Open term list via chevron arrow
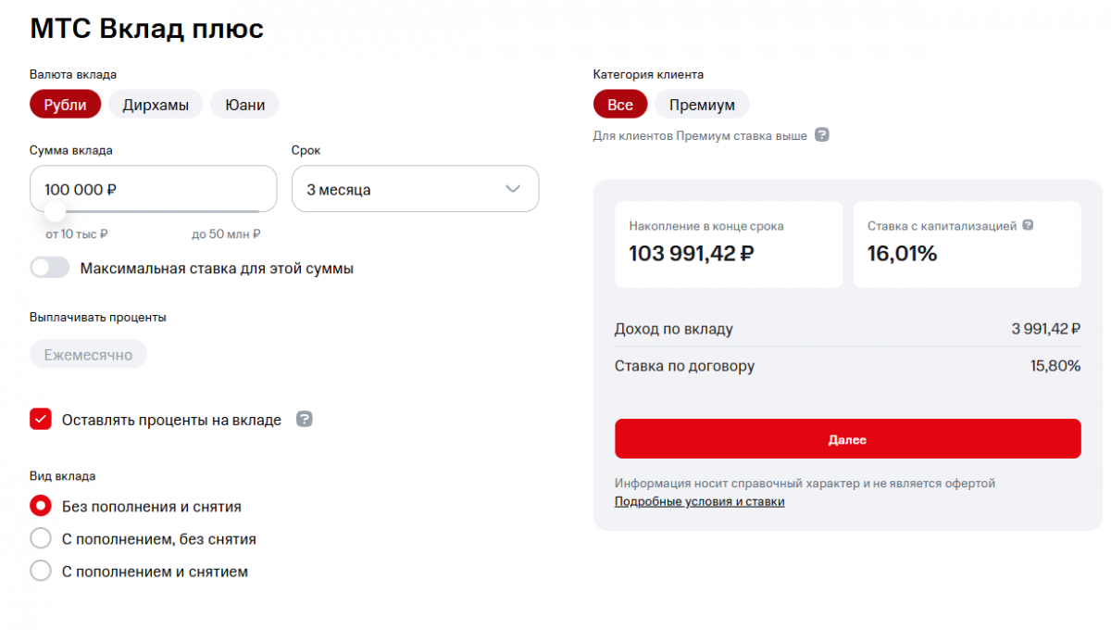Image resolution: width=1111 pixels, height=630 pixels. pos(513,189)
